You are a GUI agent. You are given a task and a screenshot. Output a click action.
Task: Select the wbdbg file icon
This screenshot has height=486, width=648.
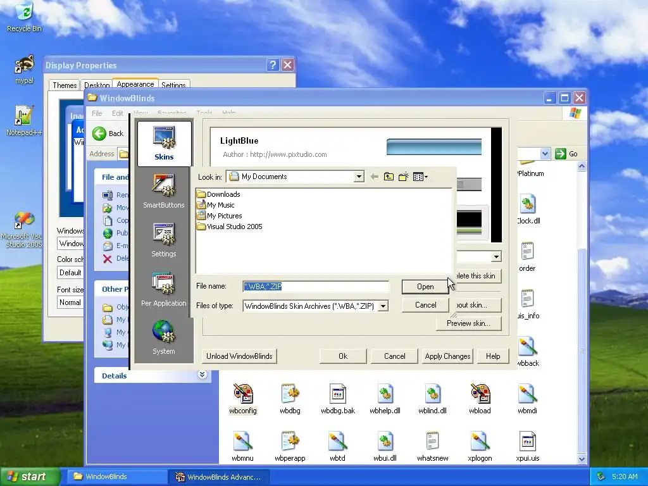point(290,399)
